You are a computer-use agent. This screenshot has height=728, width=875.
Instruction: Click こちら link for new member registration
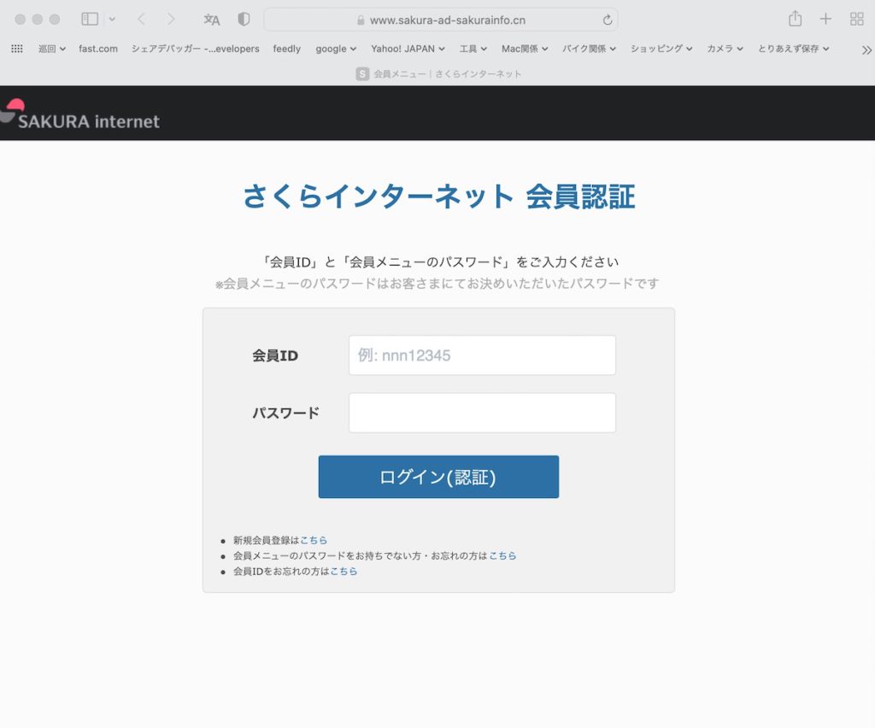314,540
